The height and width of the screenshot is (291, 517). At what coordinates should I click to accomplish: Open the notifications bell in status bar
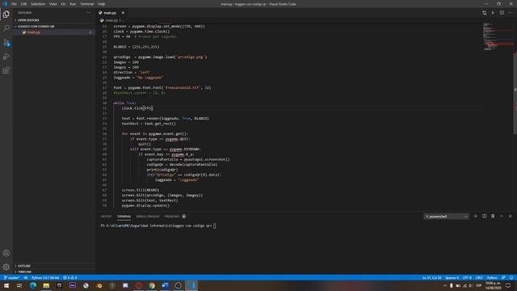[511, 278]
